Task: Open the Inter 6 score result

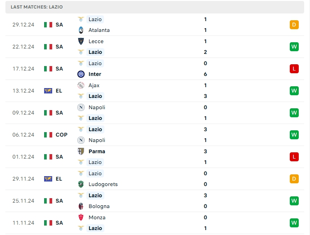Action: click(x=205, y=74)
